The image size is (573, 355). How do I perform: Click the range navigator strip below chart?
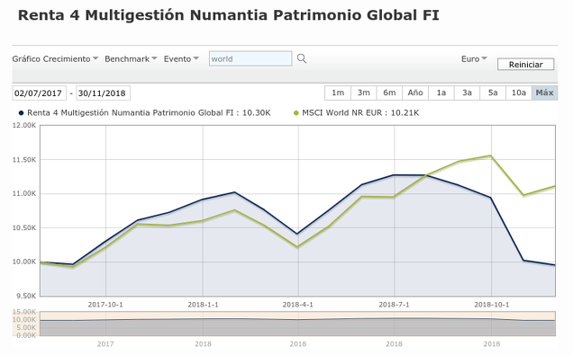tap(298, 324)
